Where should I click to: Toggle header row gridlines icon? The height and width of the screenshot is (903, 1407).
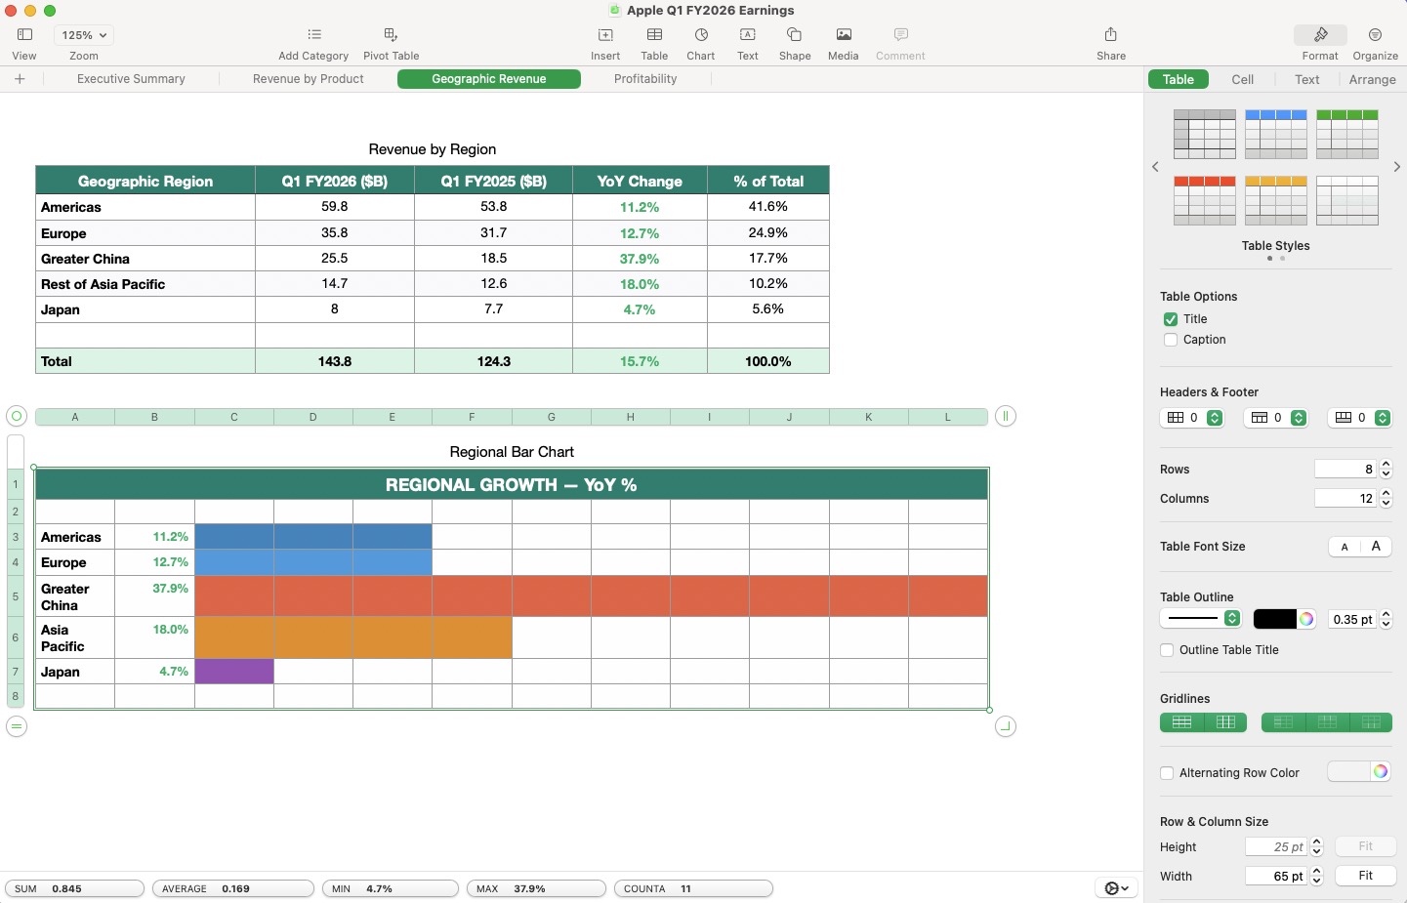(x=1327, y=722)
